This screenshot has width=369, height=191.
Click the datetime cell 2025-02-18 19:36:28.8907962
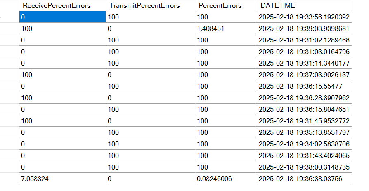[304, 98]
